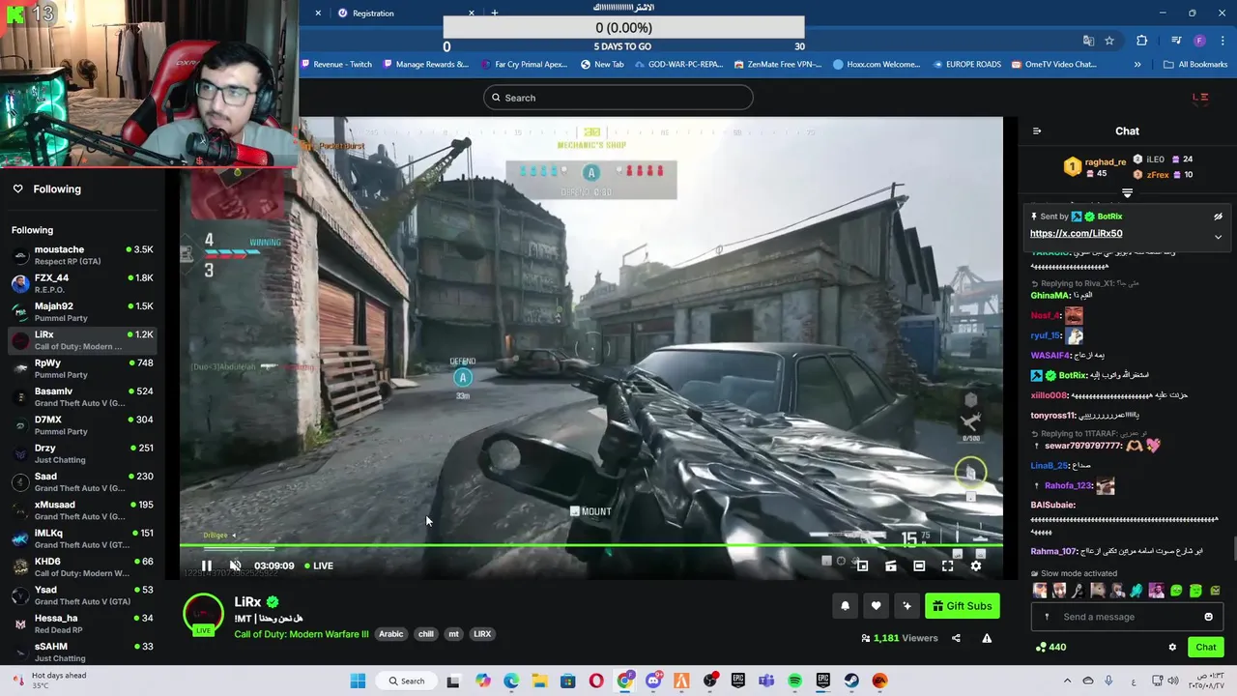Open the All Bookmarks folder
The image size is (1237, 696).
tap(1195, 65)
